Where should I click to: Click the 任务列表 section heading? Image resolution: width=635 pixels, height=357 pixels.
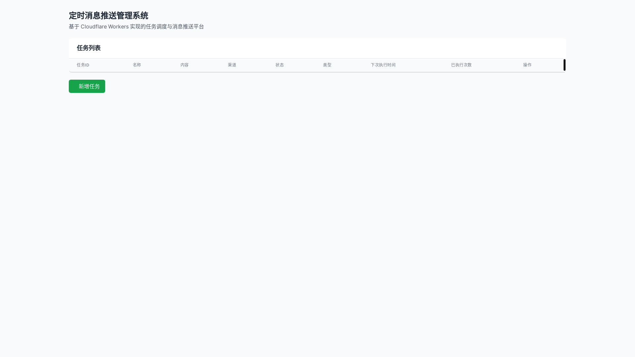tap(89, 48)
